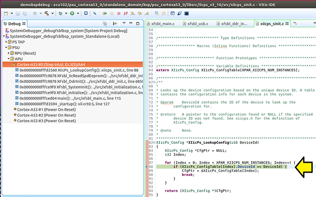Select the Cortex-A53 #0 (Step Into) row
The height and width of the screenshot is (197, 316).
pos(73,65)
